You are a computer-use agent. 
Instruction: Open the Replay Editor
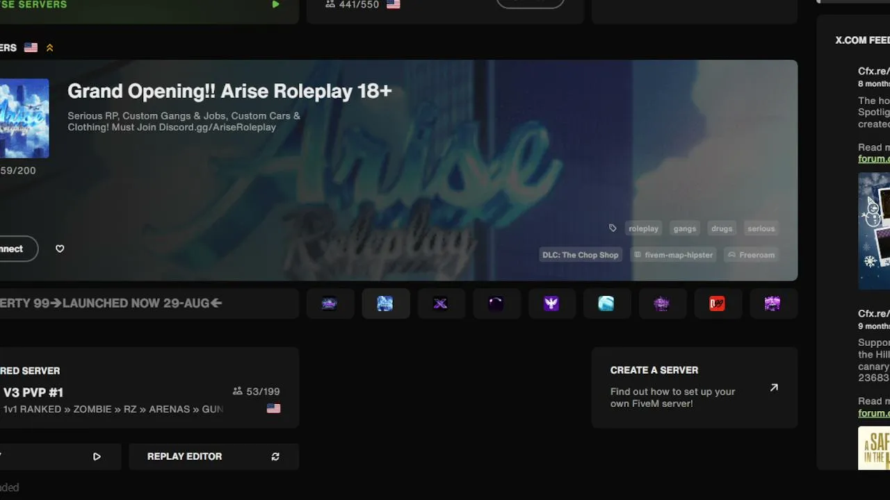[213, 456]
